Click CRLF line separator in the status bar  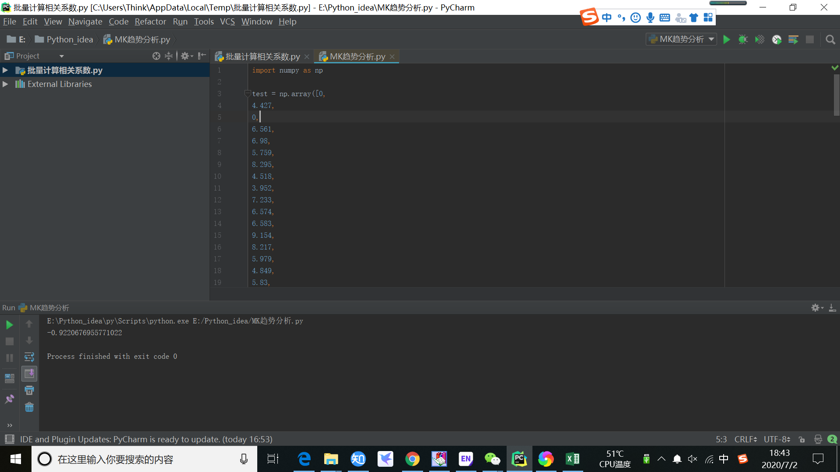[x=745, y=439]
